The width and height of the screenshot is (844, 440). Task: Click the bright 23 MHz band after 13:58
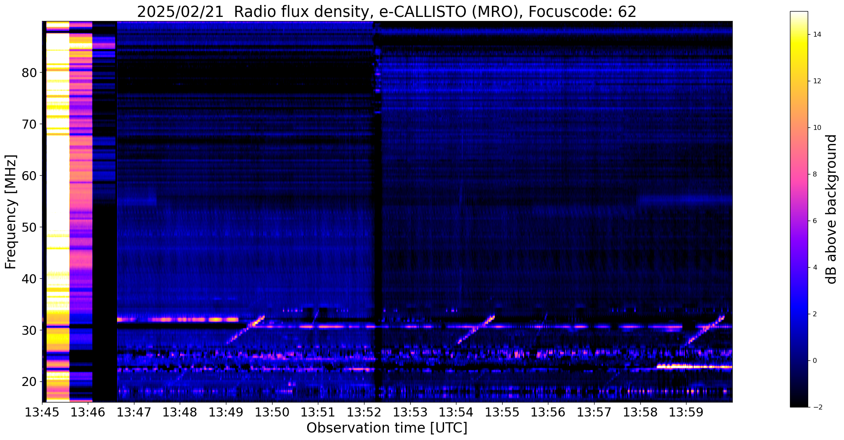pos(694,366)
